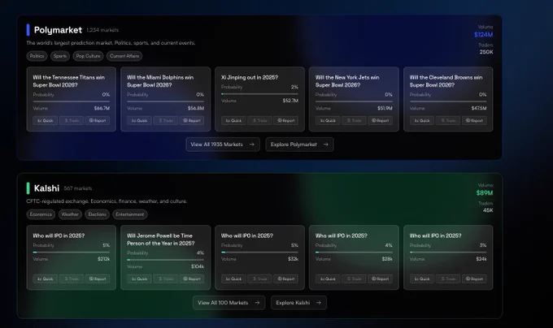Click the $104k volume value
This screenshot has width=553, height=328.
(198, 267)
